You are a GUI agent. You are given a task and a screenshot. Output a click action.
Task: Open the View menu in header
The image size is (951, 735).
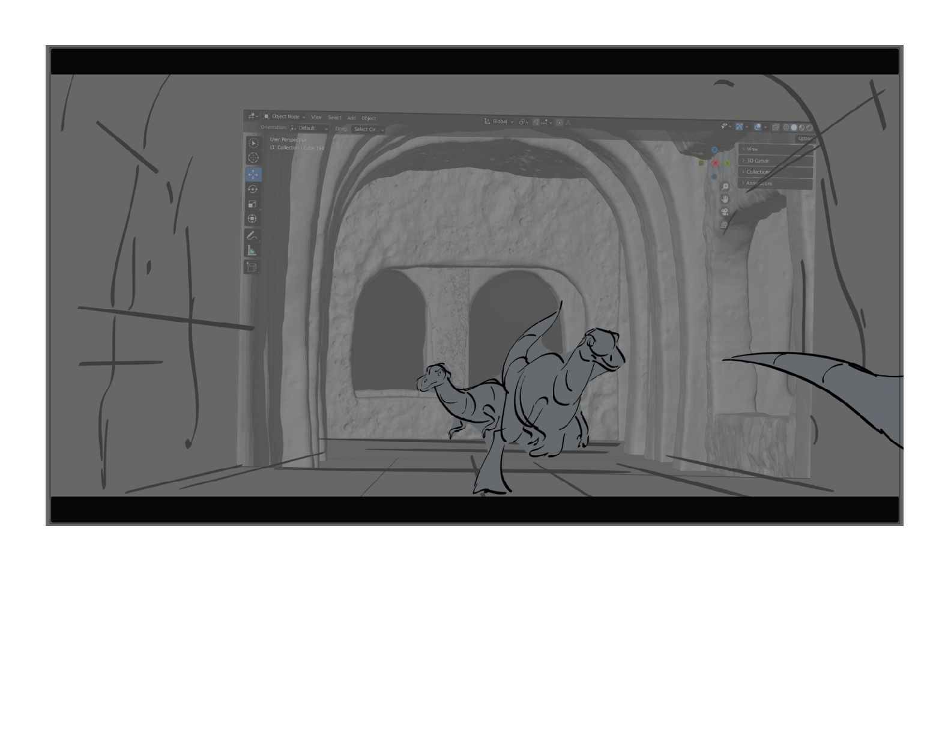coord(316,117)
